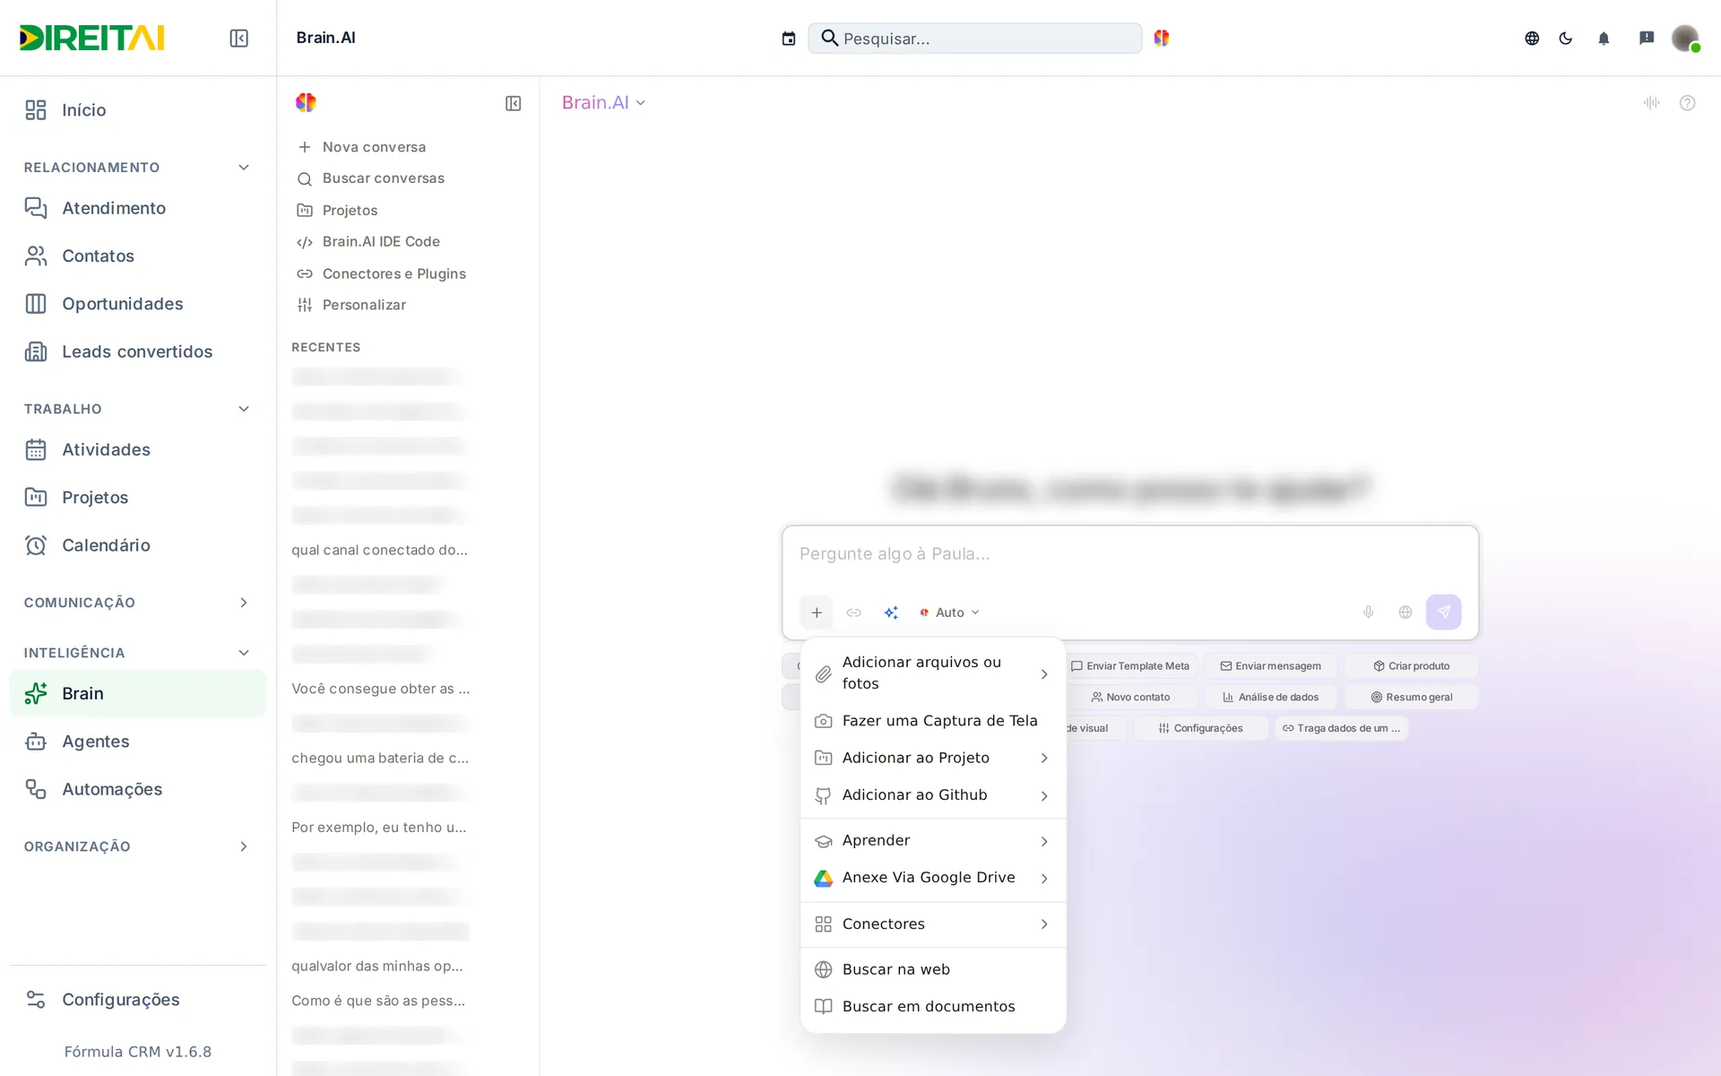This screenshot has height=1076, width=1721.
Task: Click the sparkle enhance icon in the prompt toolbar
Action: (x=891, y=612)
